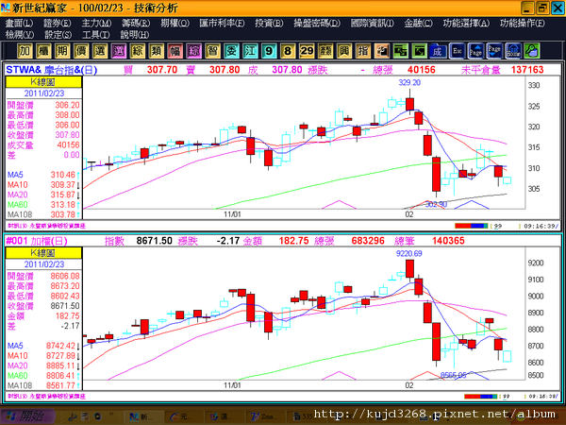The image size is (566, 425).
Task: Open the 工具(T) menu
Action: pyautogui.click(x=95, y=35)
